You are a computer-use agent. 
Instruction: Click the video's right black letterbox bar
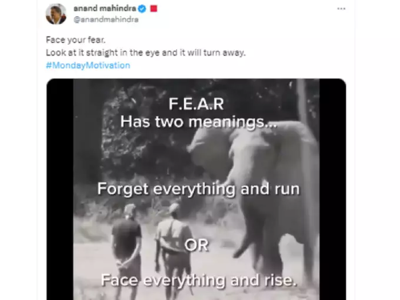pos(333,189)
